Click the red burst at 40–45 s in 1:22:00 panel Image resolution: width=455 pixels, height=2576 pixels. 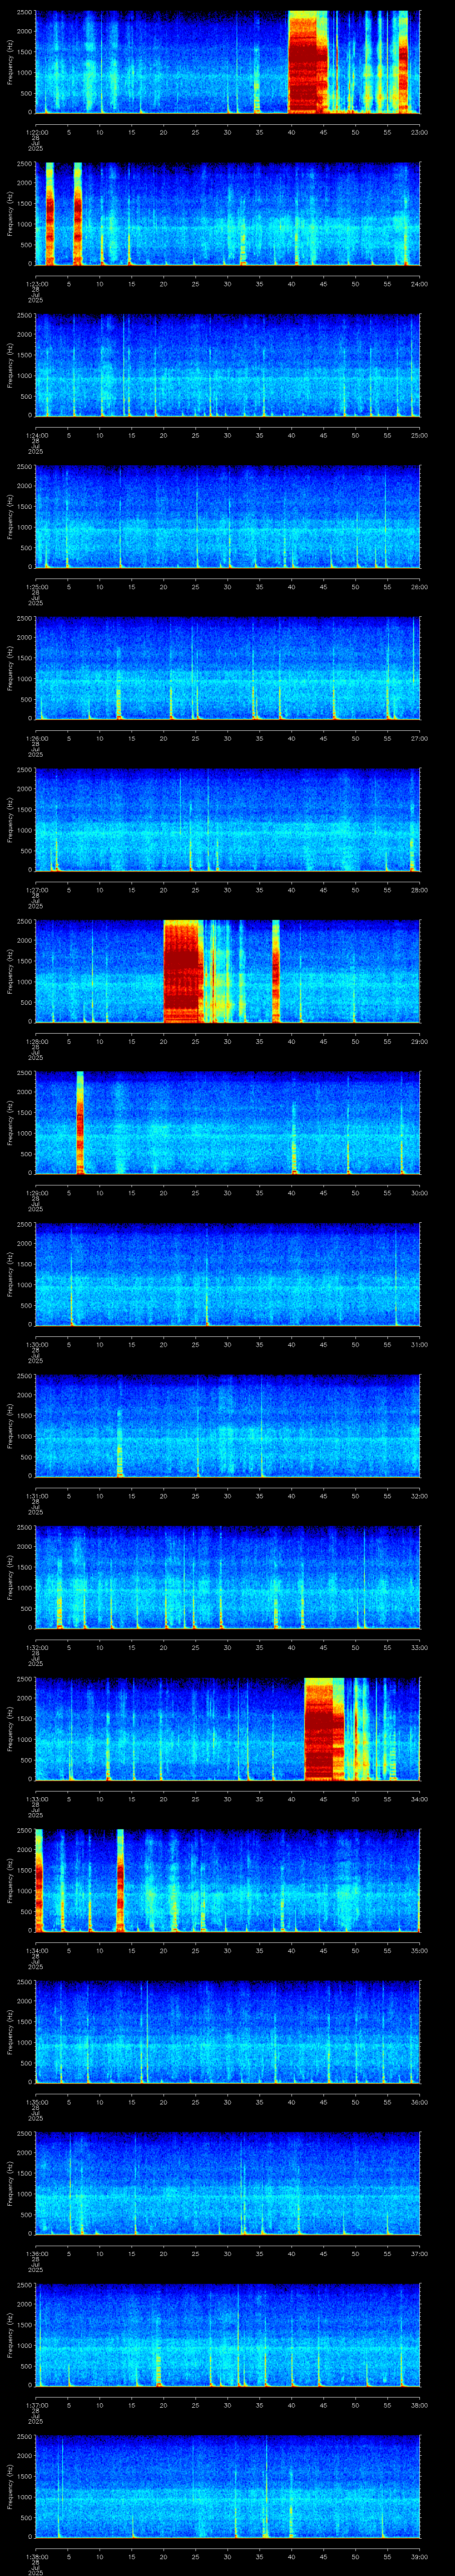(x=308, y=62)
